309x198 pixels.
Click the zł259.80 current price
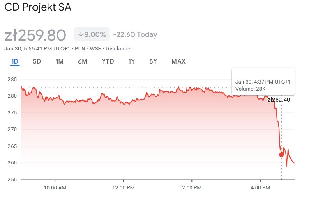point(35,35)
